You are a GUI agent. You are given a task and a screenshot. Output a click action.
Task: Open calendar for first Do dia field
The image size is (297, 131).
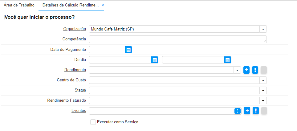(x=155, y=60)
